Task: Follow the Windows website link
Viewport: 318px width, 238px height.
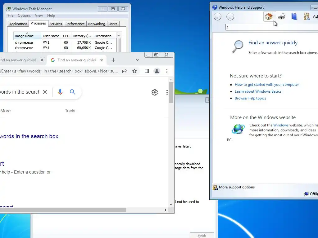Action: pyautogui.click(x=281, y=125)
